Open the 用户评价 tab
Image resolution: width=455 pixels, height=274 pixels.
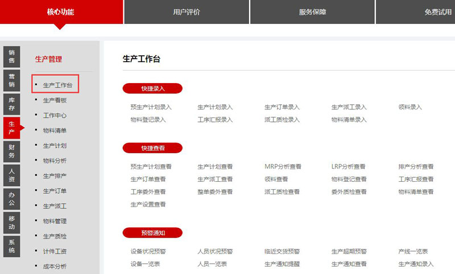coord(187,12)
